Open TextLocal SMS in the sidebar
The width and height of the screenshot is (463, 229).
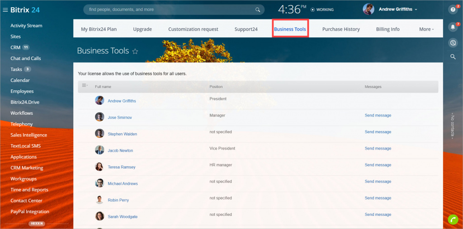pos(26,146)
